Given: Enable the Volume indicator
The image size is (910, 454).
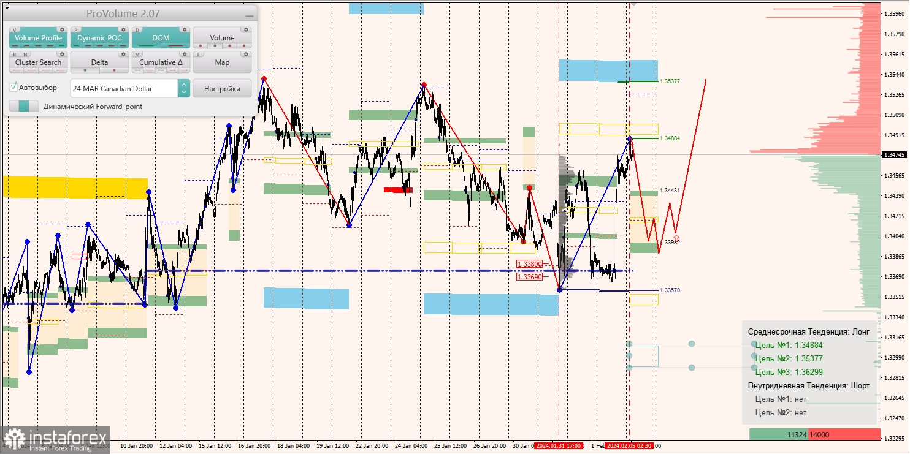Looking at the screenshot, I should (x=222, y=37).
